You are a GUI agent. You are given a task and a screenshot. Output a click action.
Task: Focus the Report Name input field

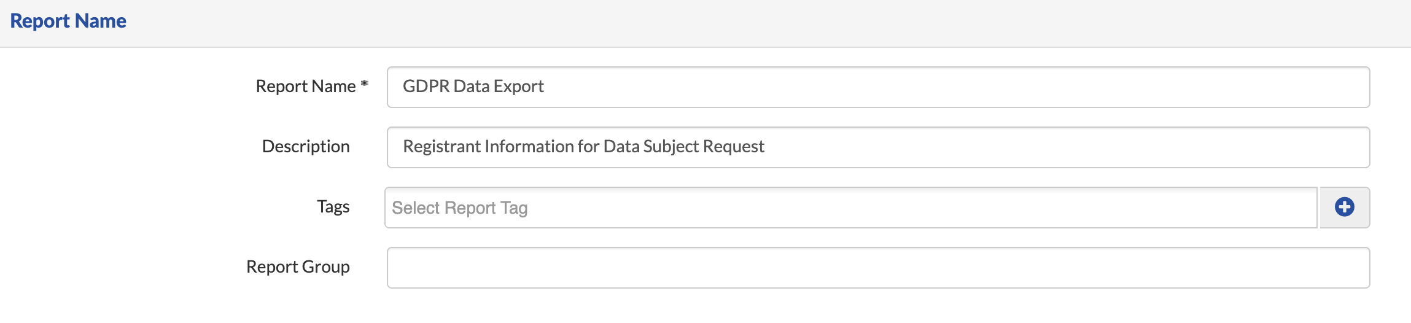click(878, 87)
